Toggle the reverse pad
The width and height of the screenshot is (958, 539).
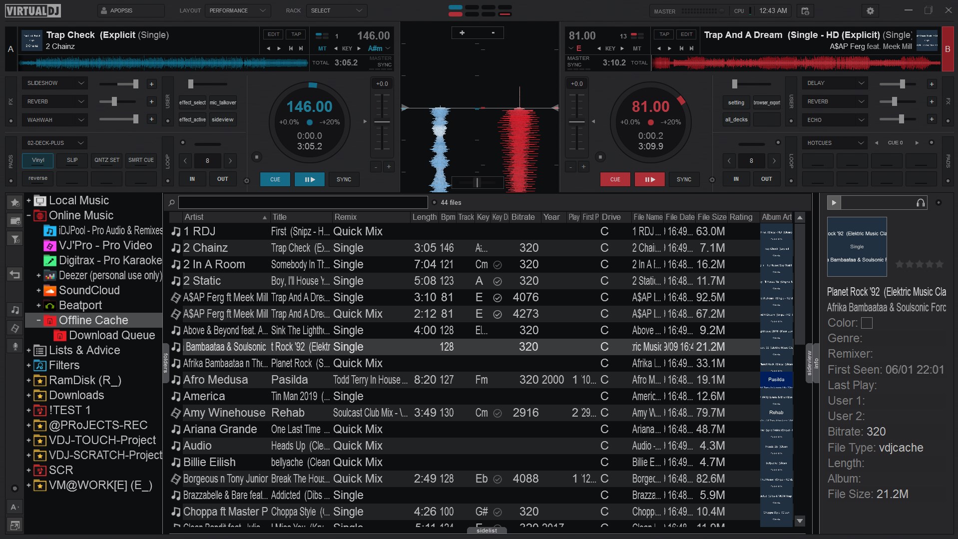38,178
